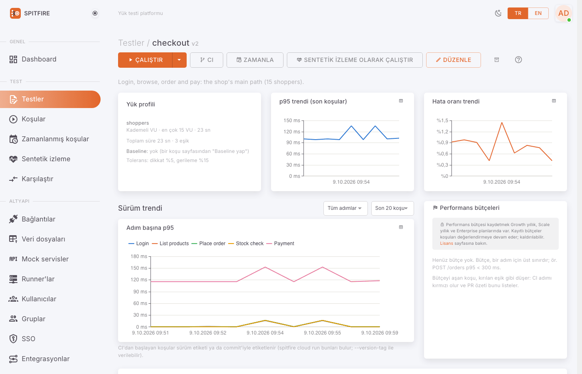Follow the Lisans link
582x374 pixels.
click(446, 244)
